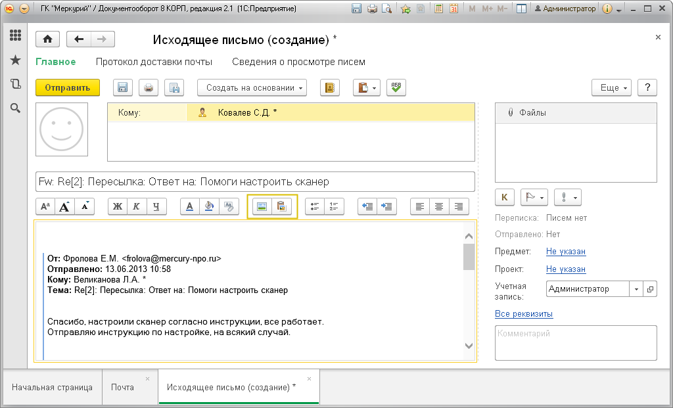Click the spell check icon
The height and width of the screenshot is (408, 673).
pyautogui.click(x=396, y=87)
